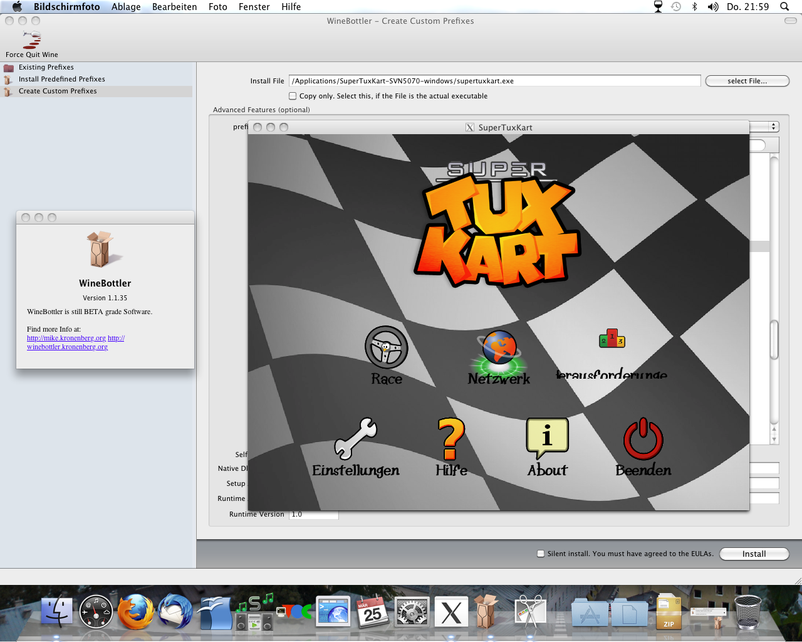Open the prefix template dropdown arrows
The image size is (802, 642).
[x=774, y=127]
